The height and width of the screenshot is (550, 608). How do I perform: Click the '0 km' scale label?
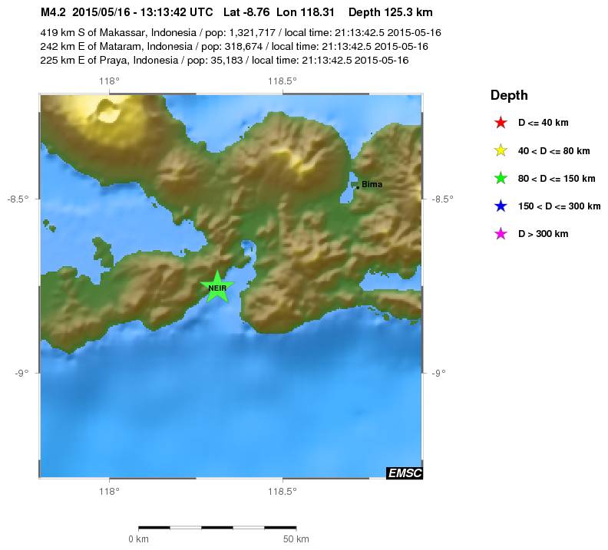pyautogui.click(x=138, y=539)
